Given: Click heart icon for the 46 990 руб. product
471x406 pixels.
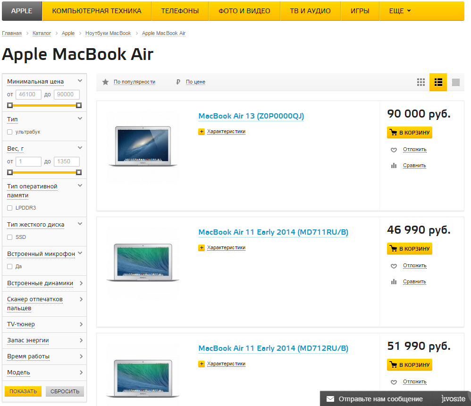Looking at the screenshot, I should pos(394,266).
